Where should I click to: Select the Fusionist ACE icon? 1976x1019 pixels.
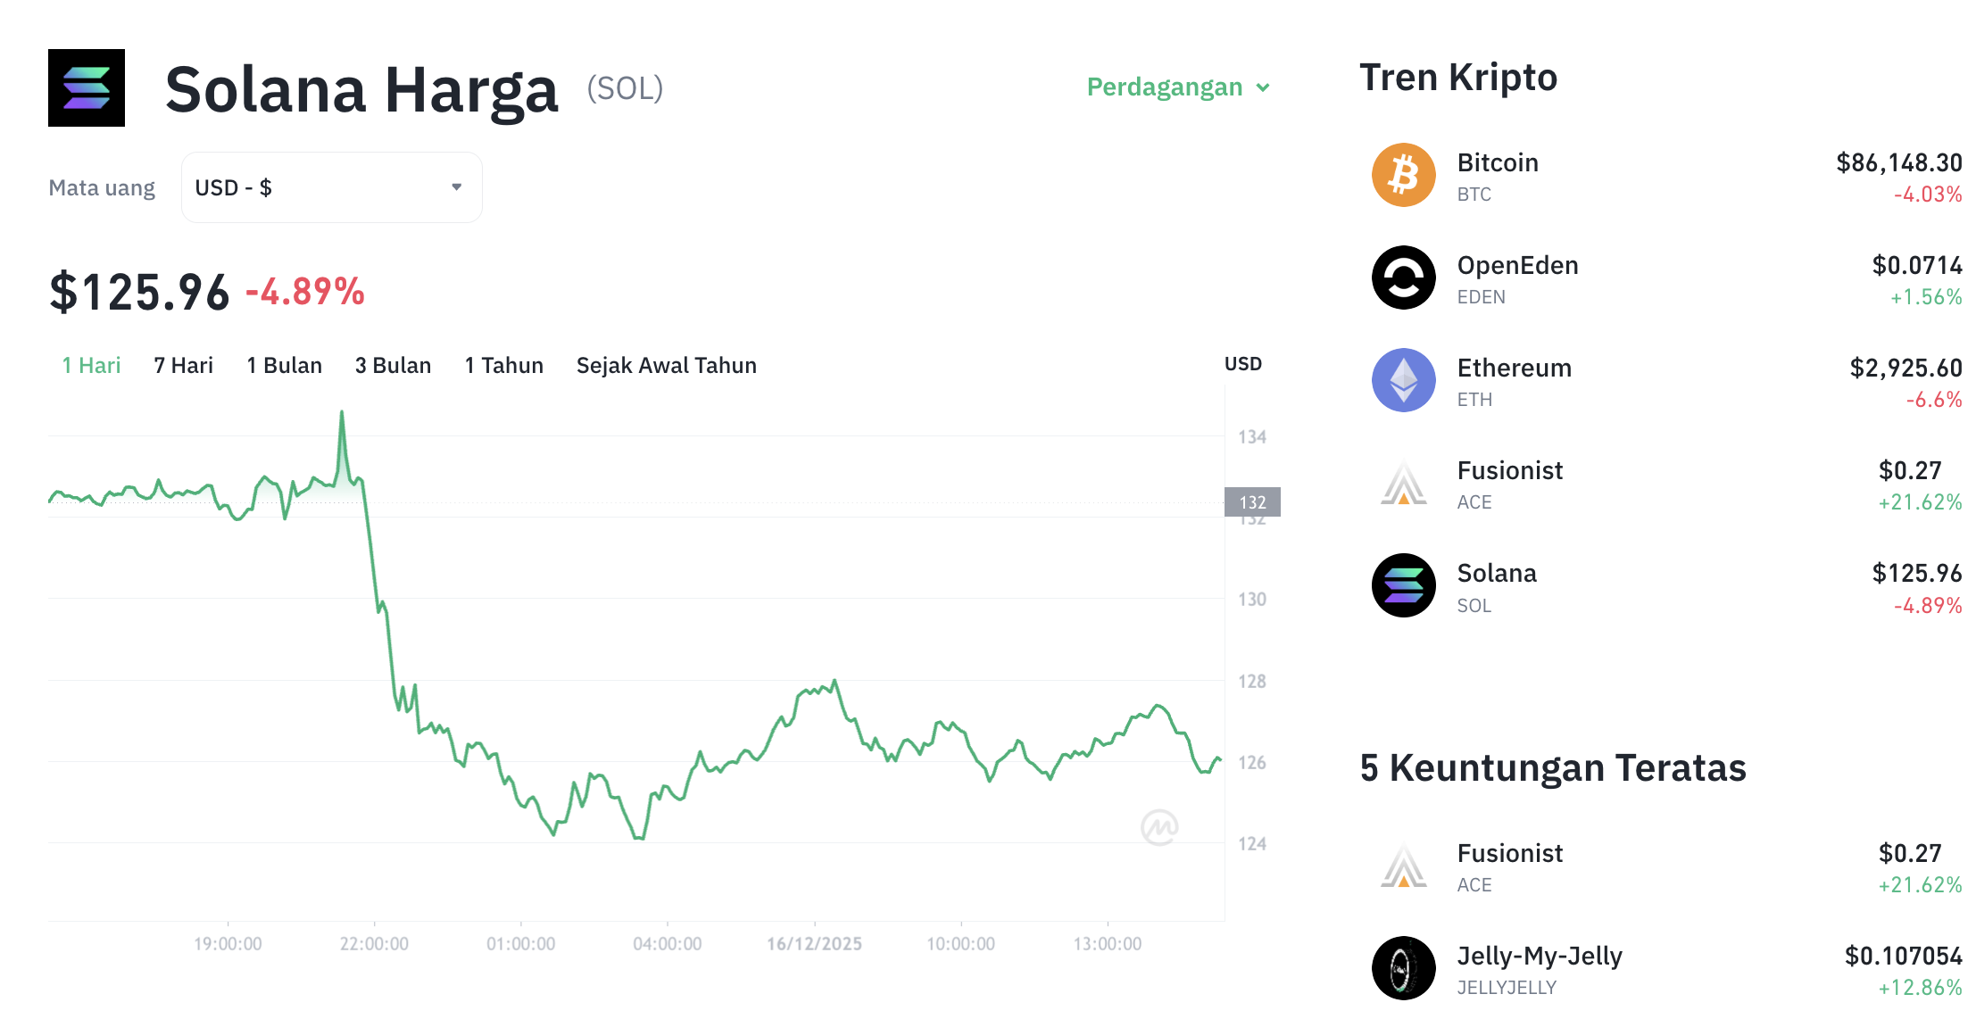(x=1403, y=483)
